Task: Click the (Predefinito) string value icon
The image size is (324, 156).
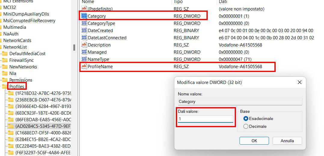Action: [84, 9]
